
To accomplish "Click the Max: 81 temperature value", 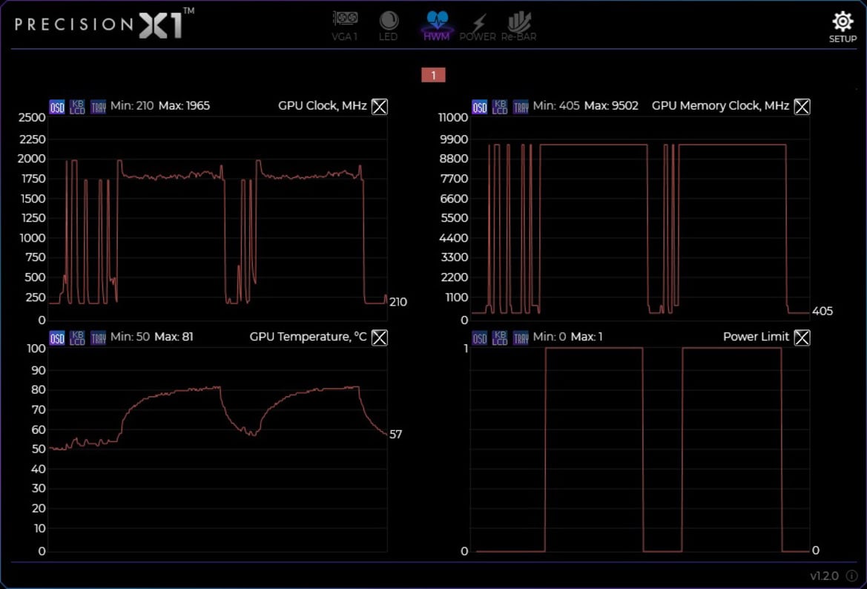I will [x=174, y=337].
